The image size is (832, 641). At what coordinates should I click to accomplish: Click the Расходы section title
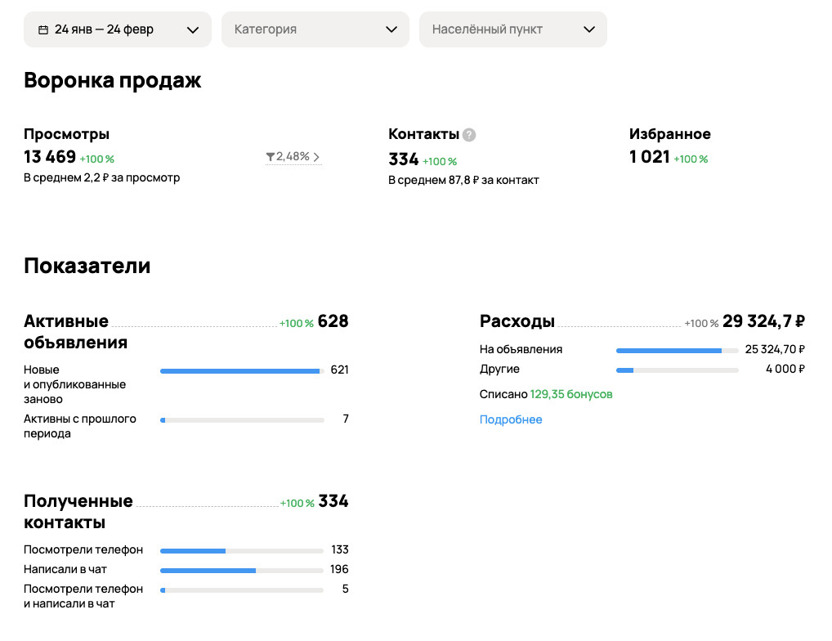517,321
